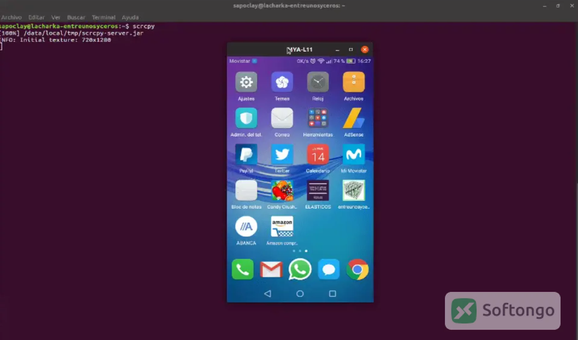Screen dimensions: 578x340
Task: Open the Ajustes settings app
Action: point(246,82)
